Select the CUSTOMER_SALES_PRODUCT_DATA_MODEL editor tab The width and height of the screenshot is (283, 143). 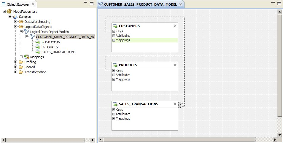point(140,4)
